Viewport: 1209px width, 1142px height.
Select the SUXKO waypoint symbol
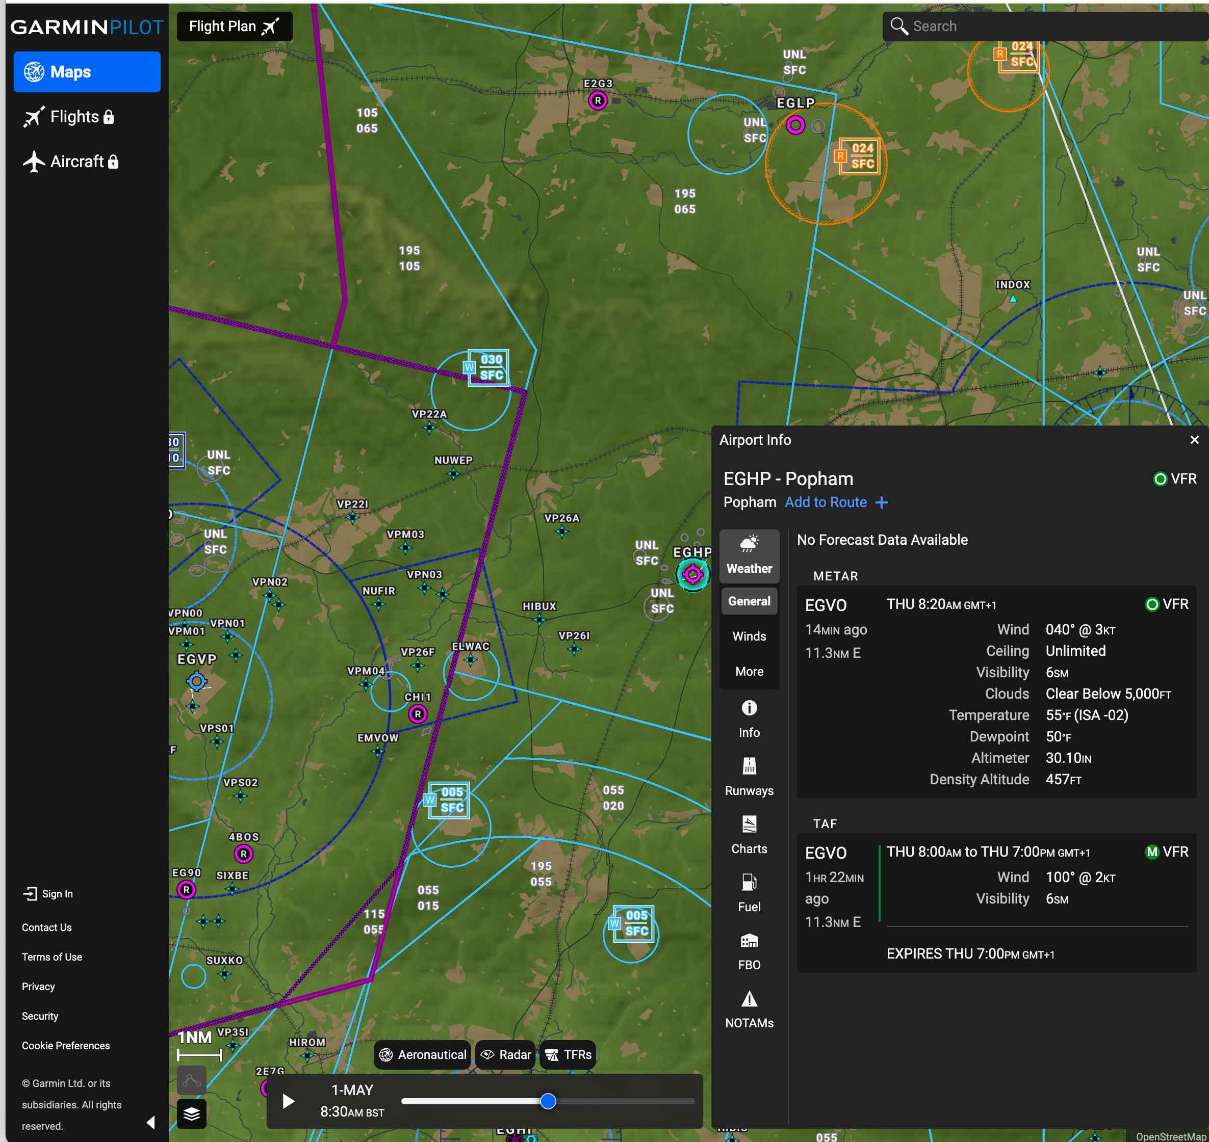(x=225, y=974)
